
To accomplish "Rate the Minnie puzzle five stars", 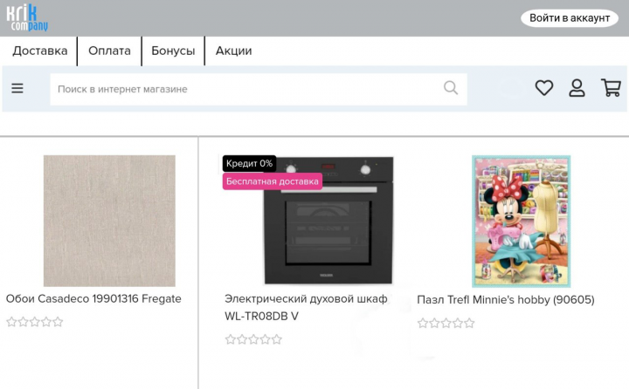I will (x=469, y=323).
